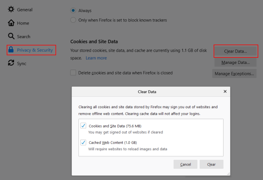Screen dimensions: 263x180
Task: Click the Privacy & Security lock icon
Action: 11,50
